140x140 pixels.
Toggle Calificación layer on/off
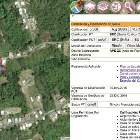[x=94, y=30]
